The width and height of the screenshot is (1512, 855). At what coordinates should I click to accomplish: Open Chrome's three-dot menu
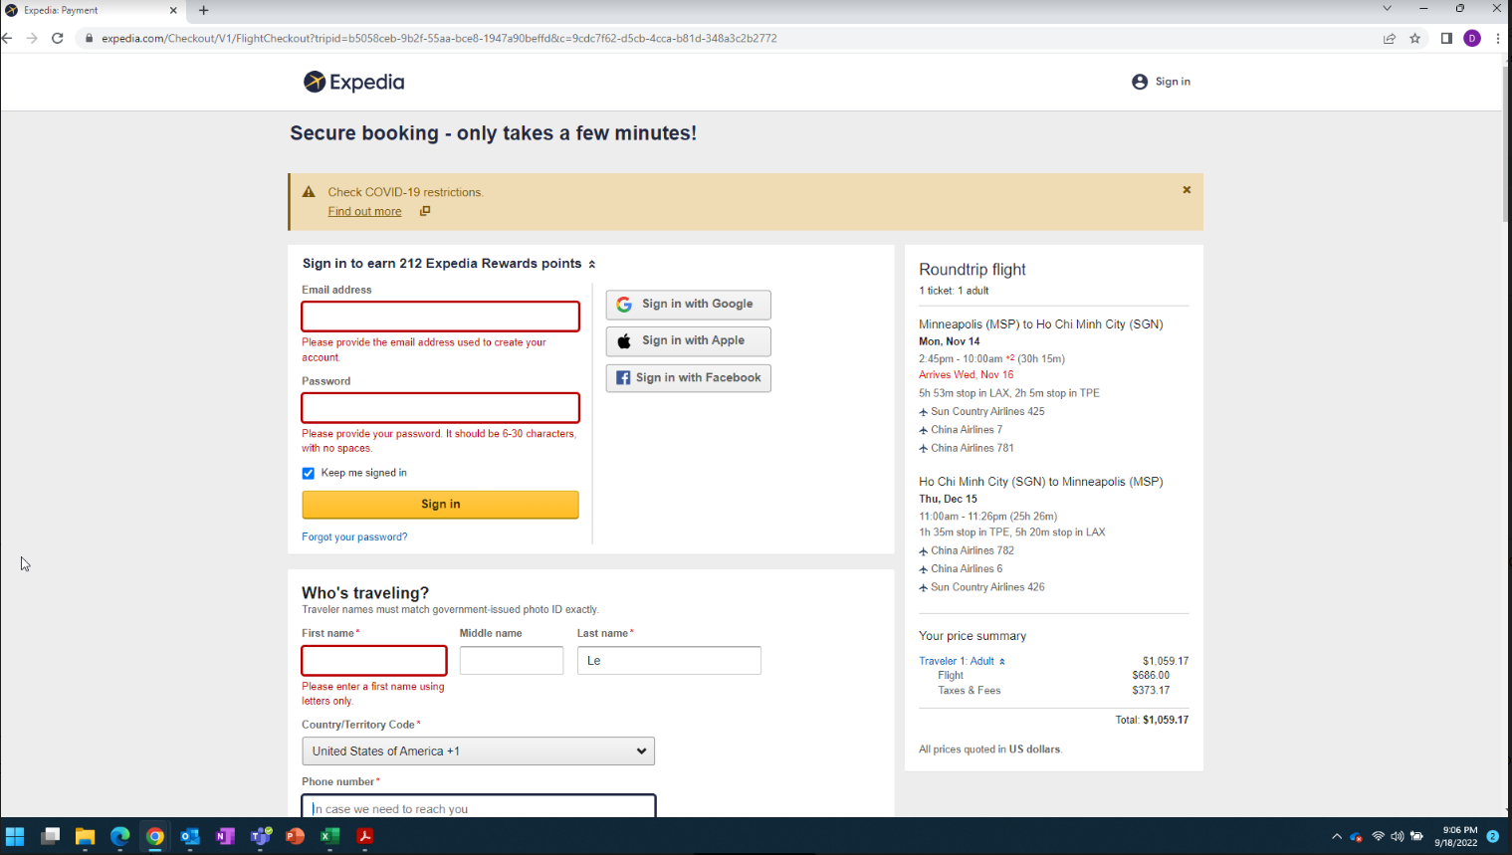pos(1498,37)
